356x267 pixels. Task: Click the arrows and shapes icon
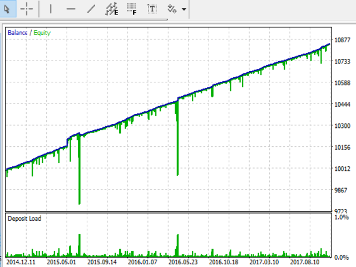tap(172, 9)
